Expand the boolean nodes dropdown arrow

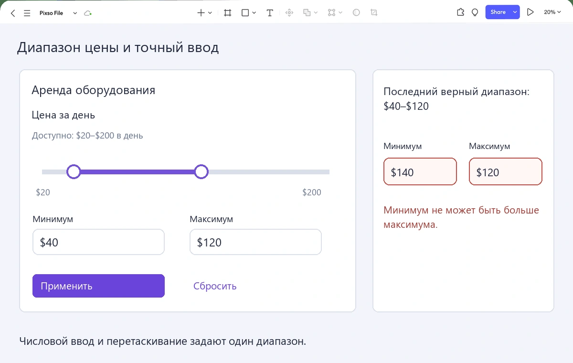coord(340,13)
